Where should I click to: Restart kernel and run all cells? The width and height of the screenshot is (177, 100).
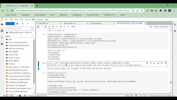[68, 27]
